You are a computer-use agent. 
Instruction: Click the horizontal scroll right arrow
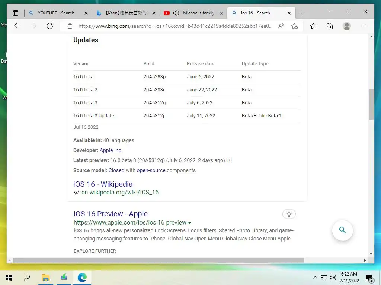tap(365, 260)
